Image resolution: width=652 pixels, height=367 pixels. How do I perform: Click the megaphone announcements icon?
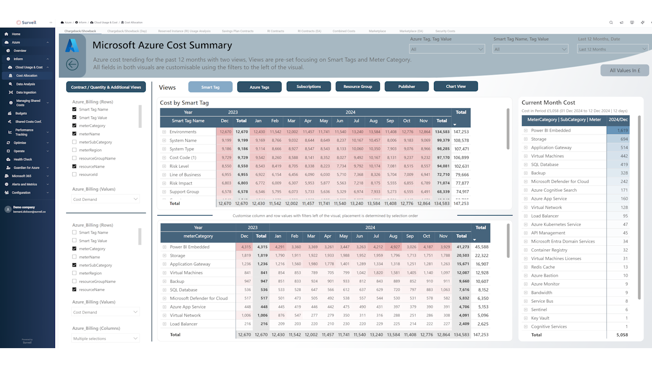pos(621,22)
